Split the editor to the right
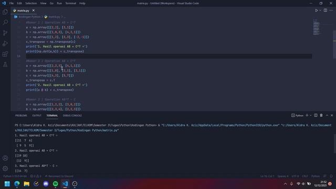Screen dimensions: 336x189 coord(325,10)
